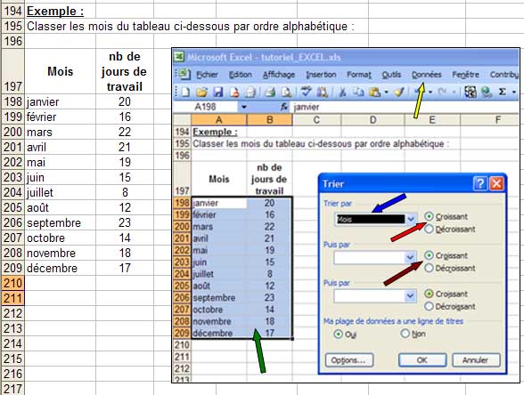Select Croissant for the second Puis par

point(429,294)
